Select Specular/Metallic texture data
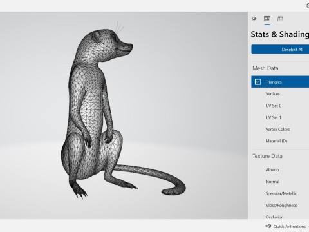This screenshot has height=232, width=309. click(x=281, y=193)
